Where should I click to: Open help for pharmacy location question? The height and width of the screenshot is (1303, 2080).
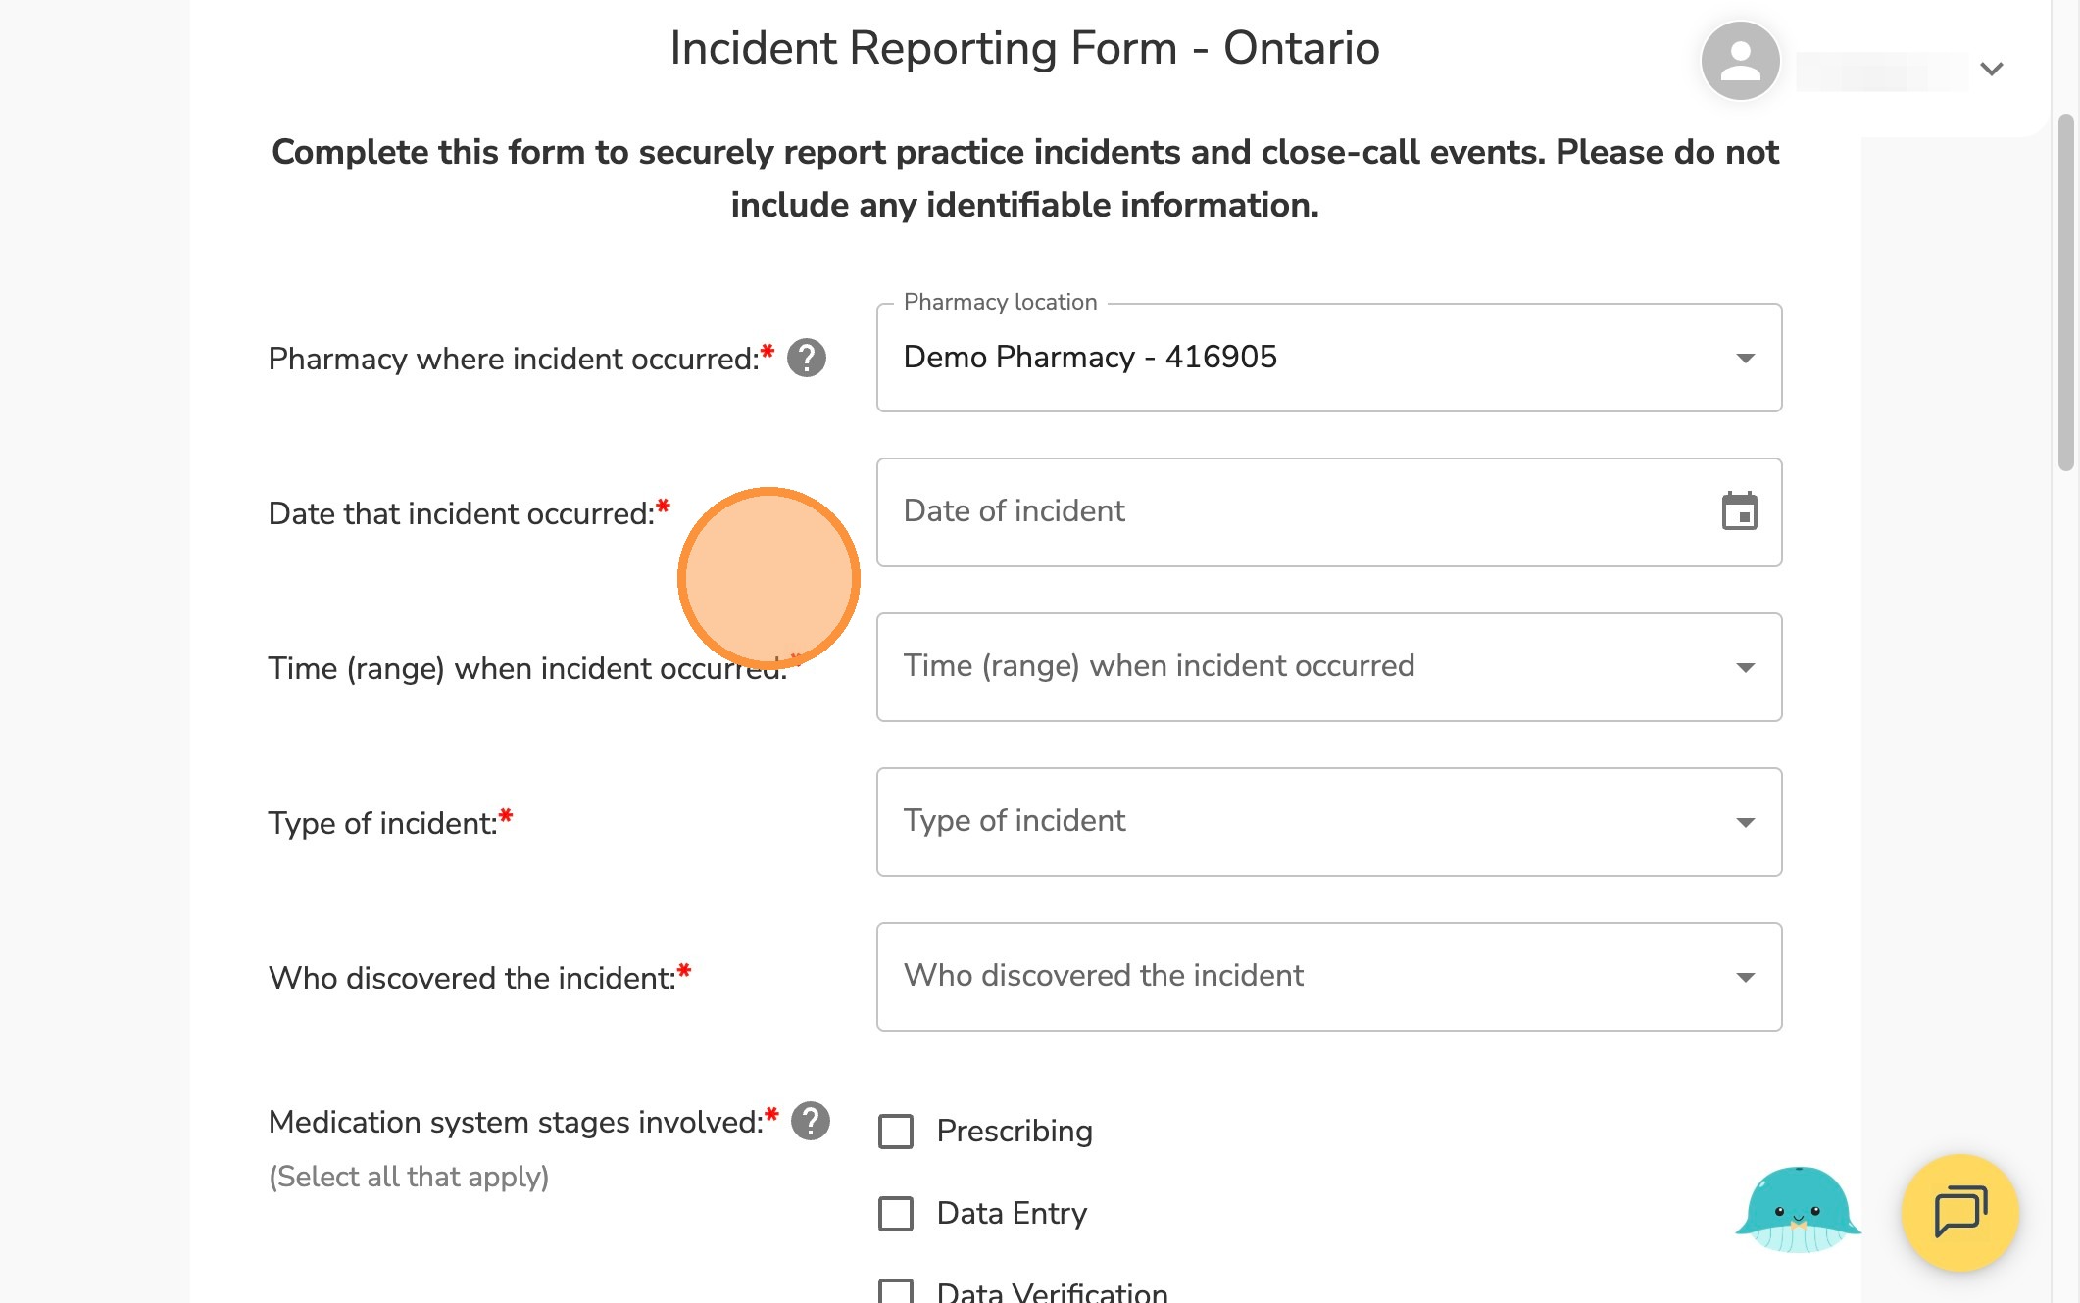click(x=807, y=359)
